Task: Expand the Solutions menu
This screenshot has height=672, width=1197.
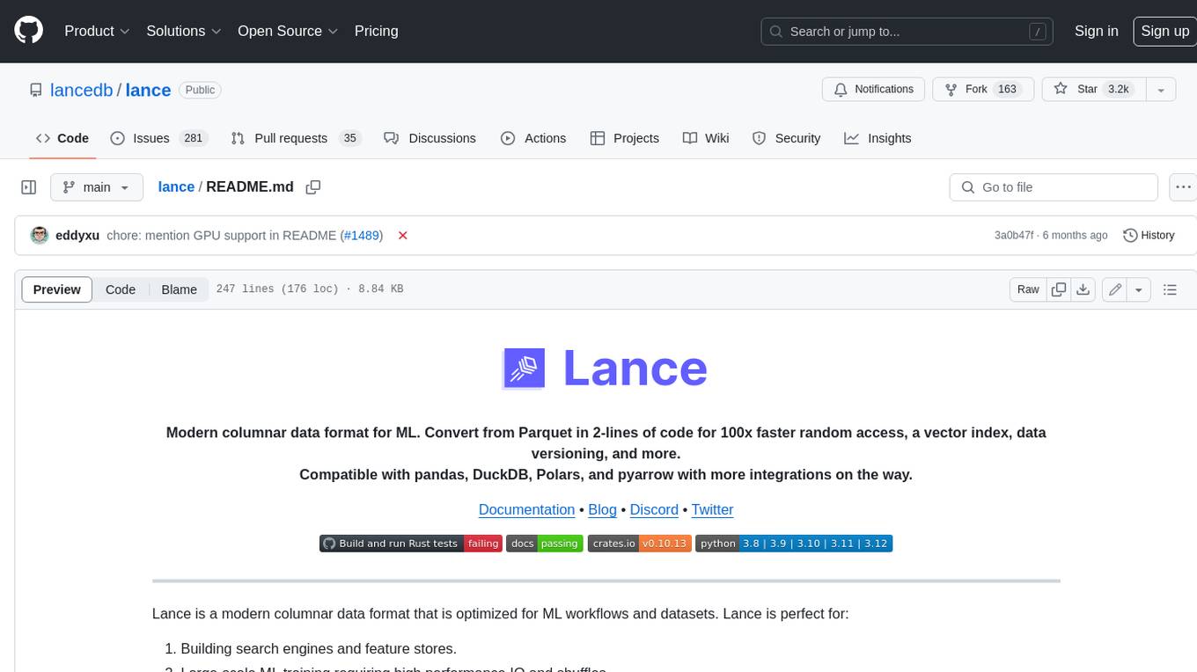Action: [183, 31]
